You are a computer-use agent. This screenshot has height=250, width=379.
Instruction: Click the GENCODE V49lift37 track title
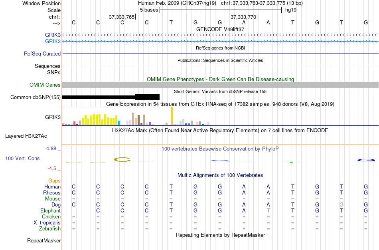[x=220, y=29]
